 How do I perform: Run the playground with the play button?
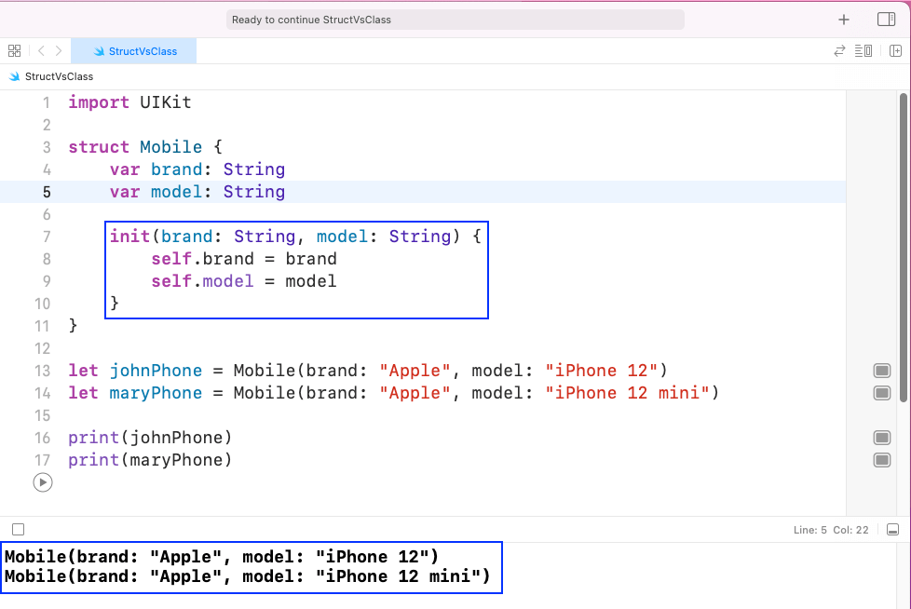point(43,482)
